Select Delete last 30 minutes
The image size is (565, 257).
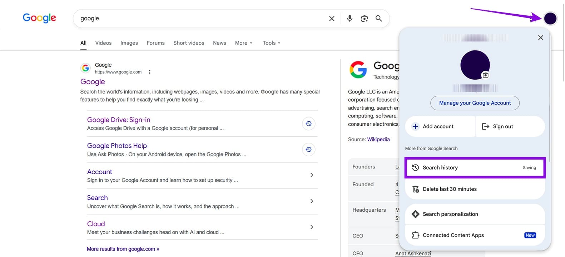475,189
